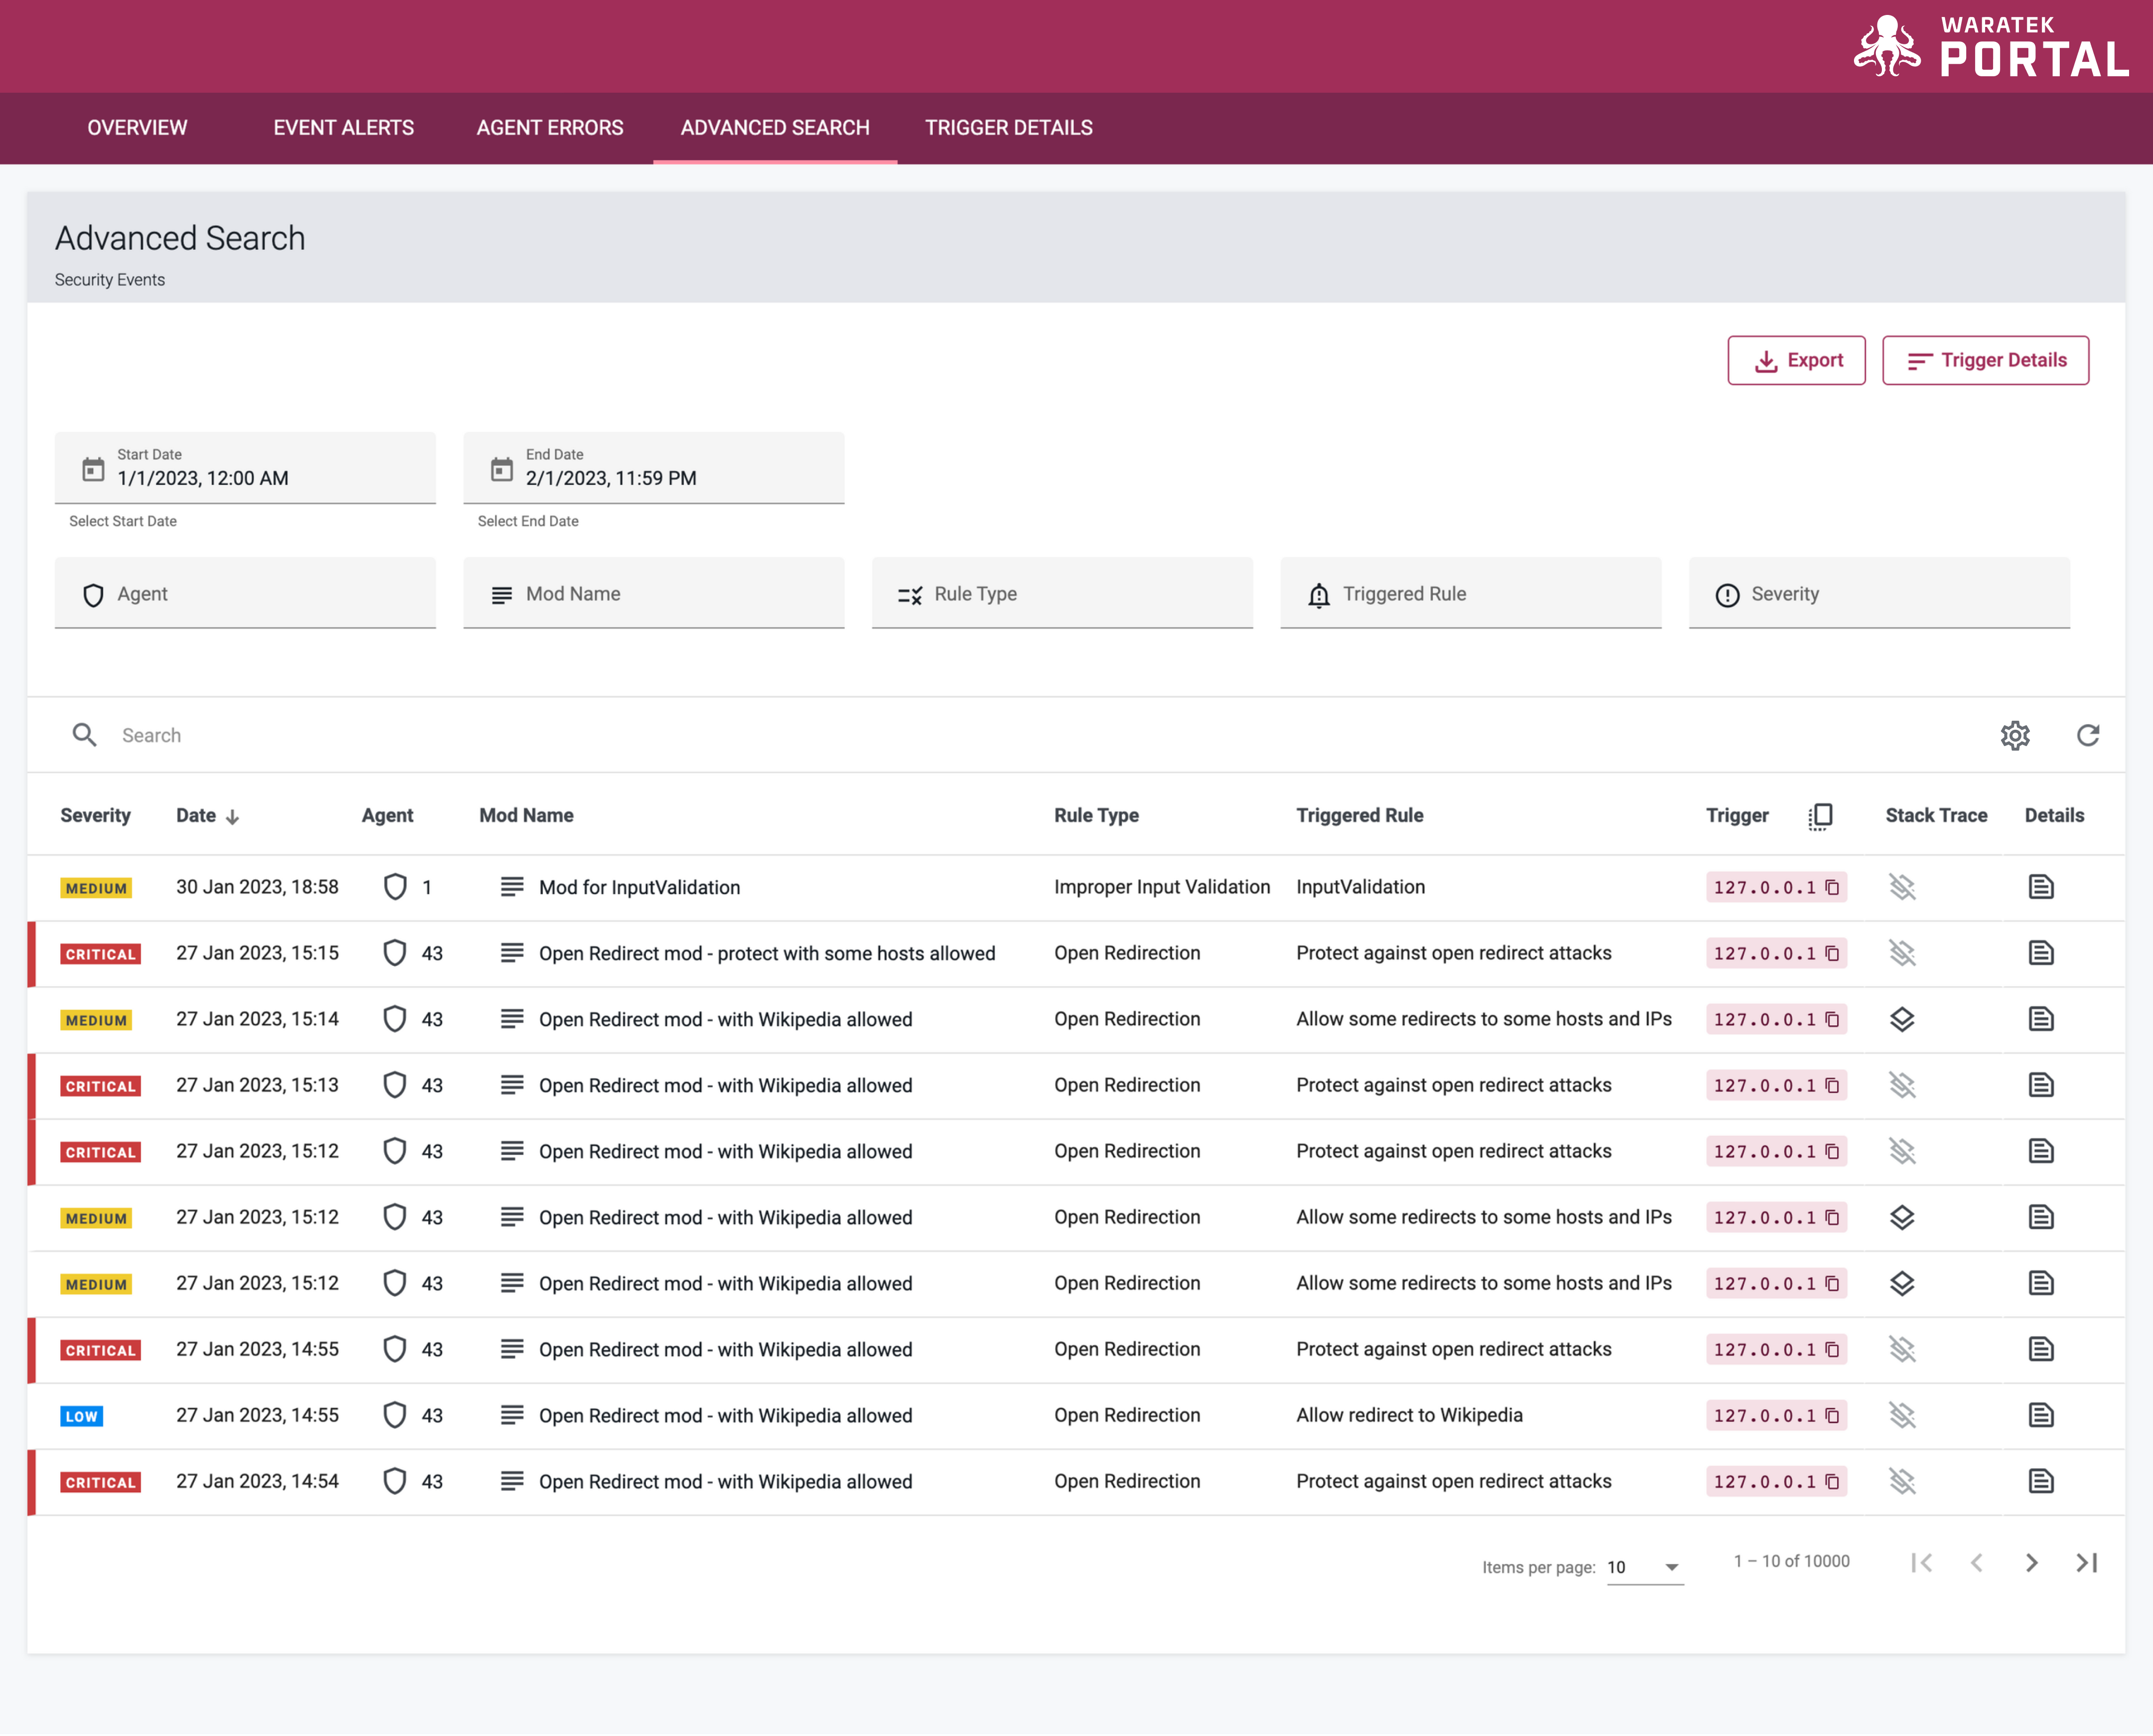Change items per page dropdown
The image size is (2153, 1736).
tap(1645, 1567)
